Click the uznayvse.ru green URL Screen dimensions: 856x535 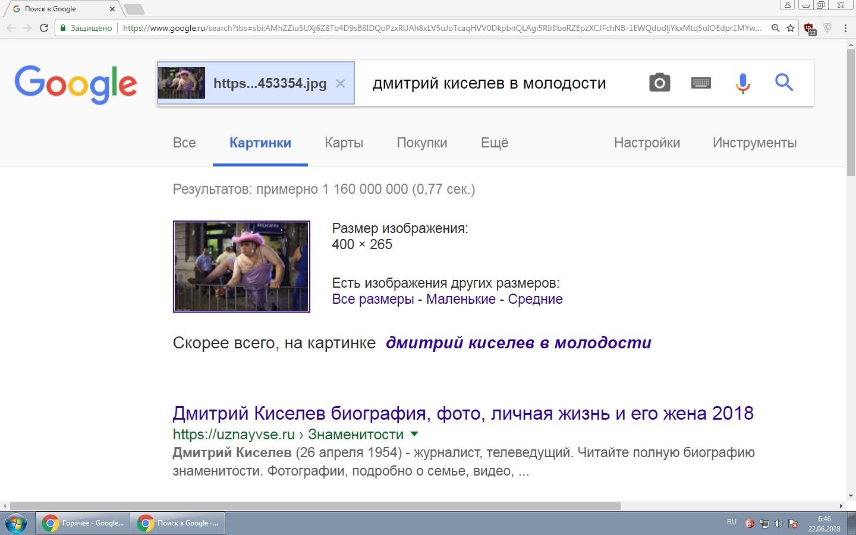(288, 435)
